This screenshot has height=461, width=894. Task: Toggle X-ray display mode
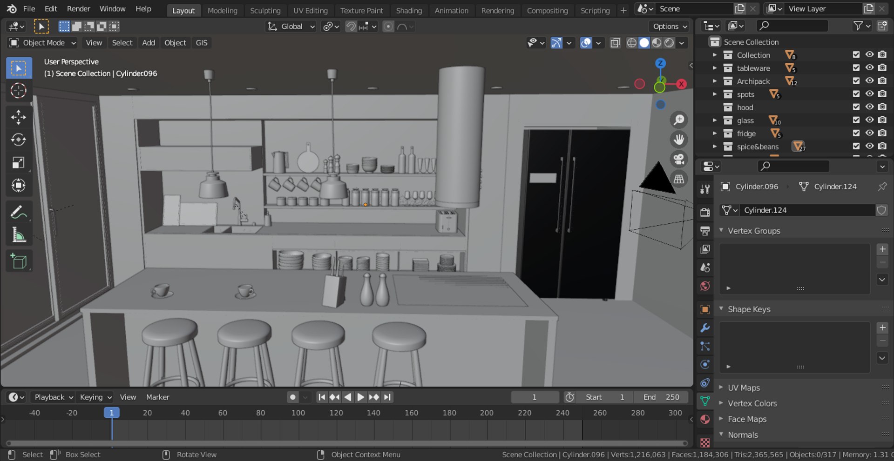(x=615, y=43)
